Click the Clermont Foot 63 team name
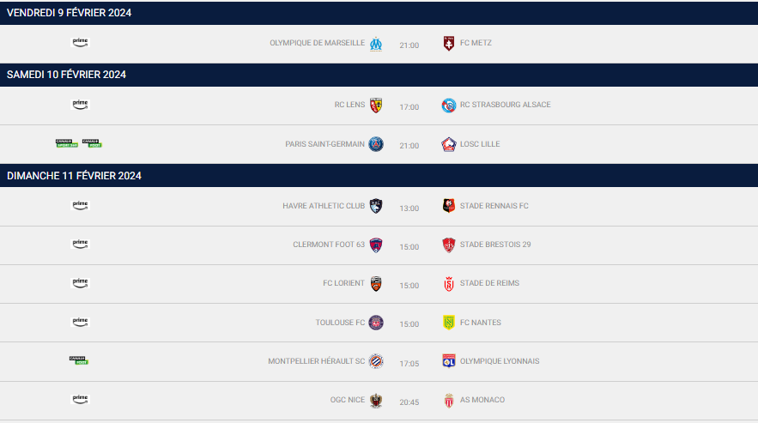 [329, 245]
